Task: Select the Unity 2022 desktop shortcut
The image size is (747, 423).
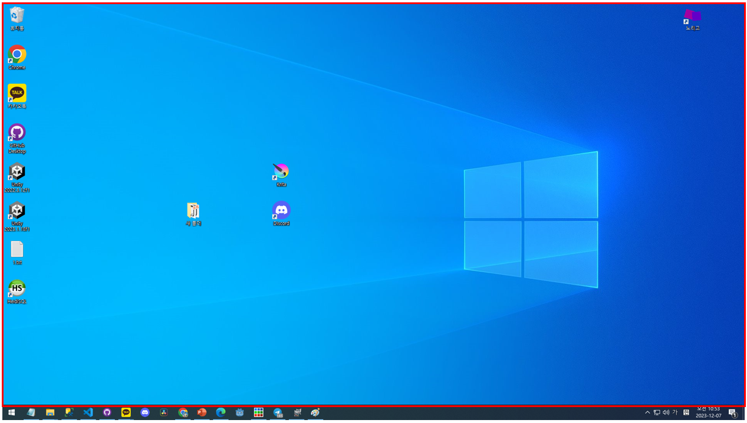Action: pyautogui.click(x=17, y=177)
